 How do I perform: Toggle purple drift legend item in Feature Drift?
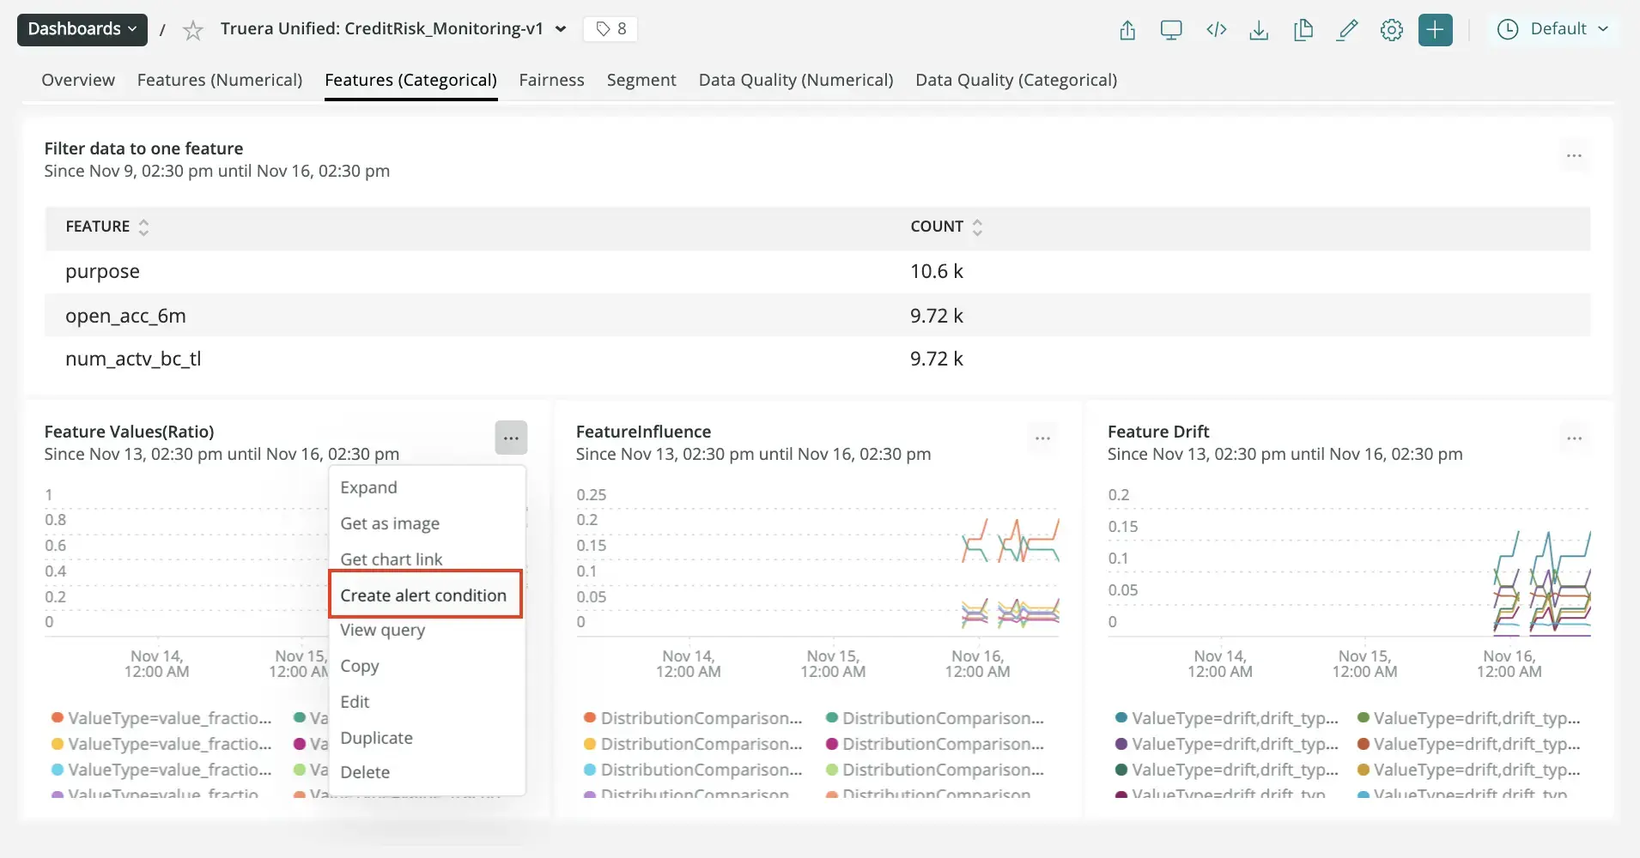[x=1227, y=744]
